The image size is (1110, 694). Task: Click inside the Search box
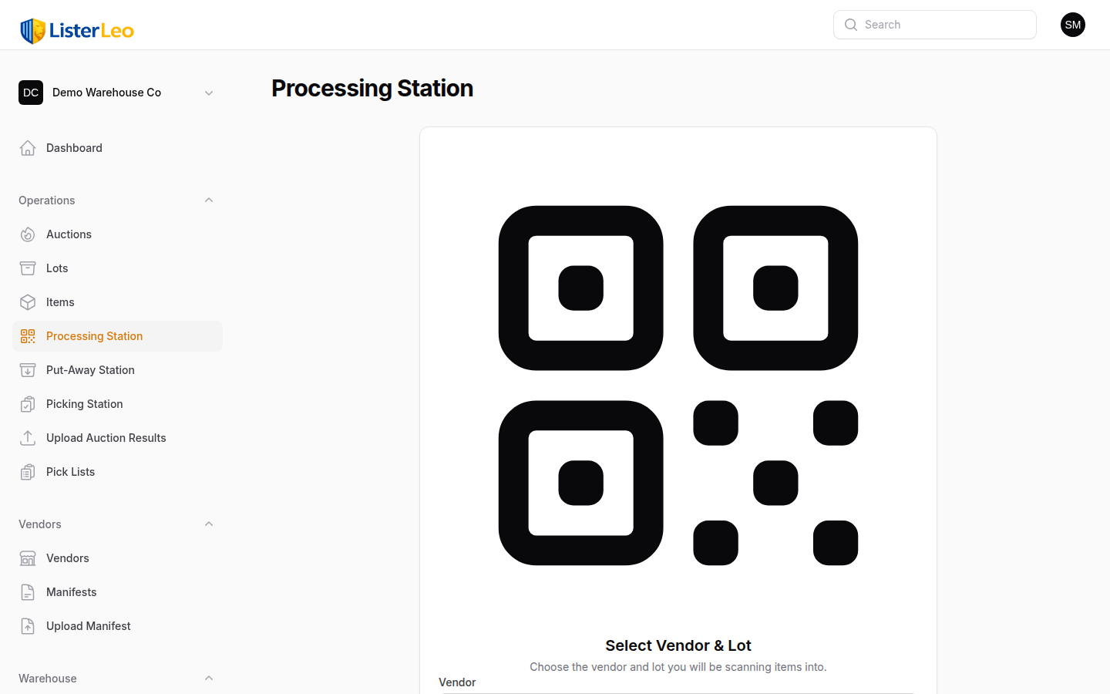934,24
